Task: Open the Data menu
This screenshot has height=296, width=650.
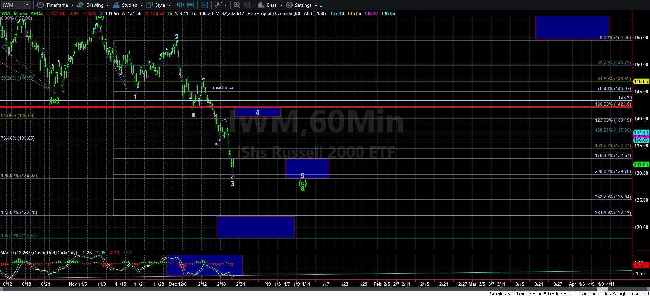Action: click(x=270, y=5)
